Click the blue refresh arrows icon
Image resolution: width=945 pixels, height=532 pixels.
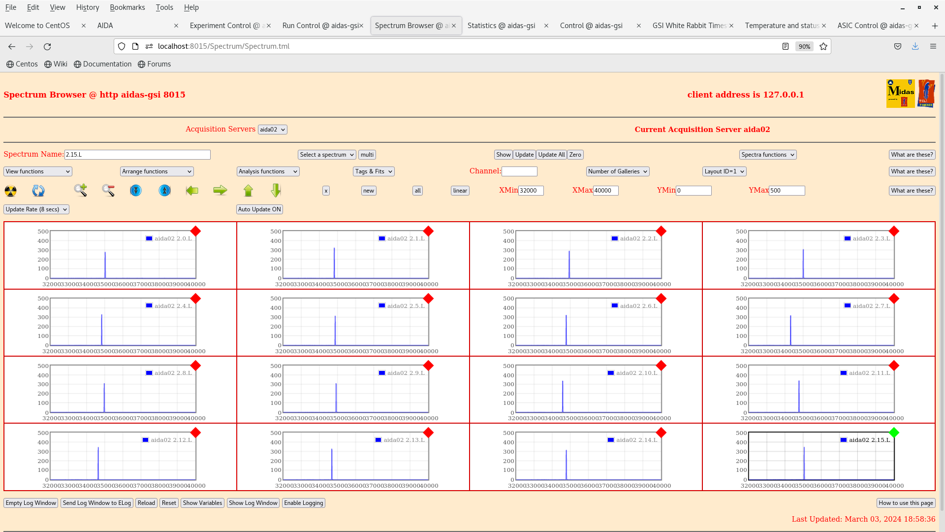[x=38, y=191]
